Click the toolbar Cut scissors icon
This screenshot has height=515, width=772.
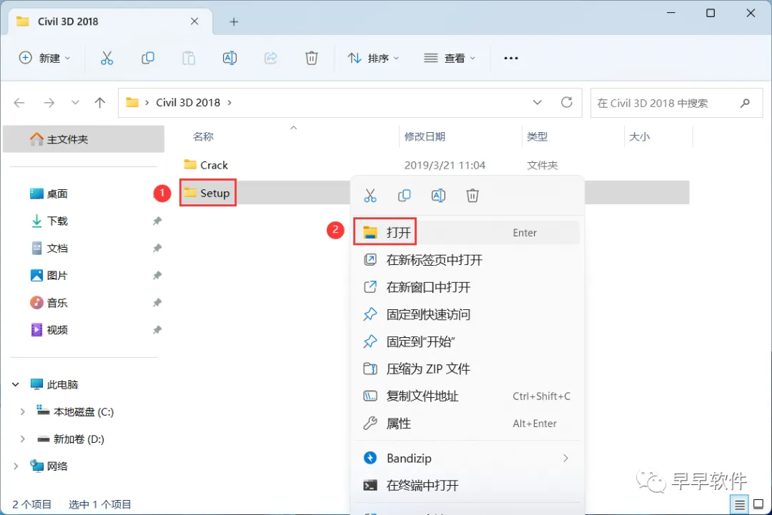pyautogui.click(x=107, y=58)
